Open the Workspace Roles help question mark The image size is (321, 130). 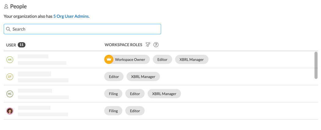coord(156,45)
